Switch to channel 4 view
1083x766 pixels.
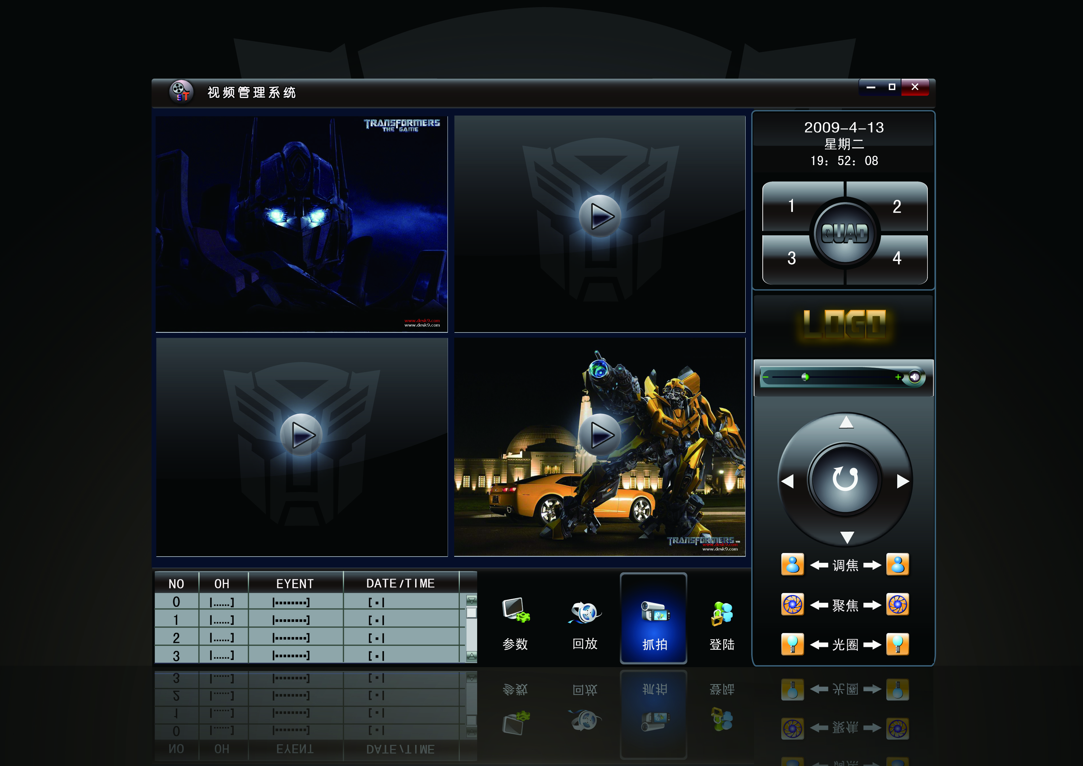click(897, 259)
